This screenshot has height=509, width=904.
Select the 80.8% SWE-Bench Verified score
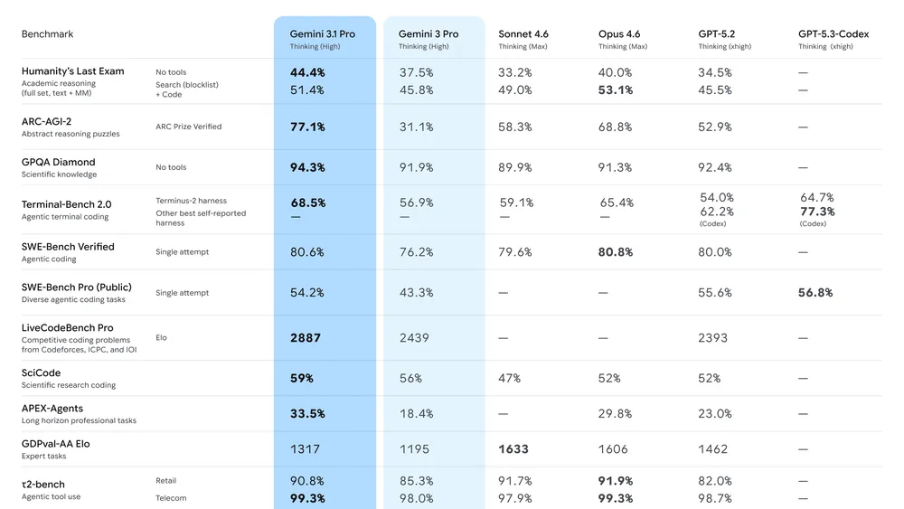pyautogui.click(x=616, y=252)
